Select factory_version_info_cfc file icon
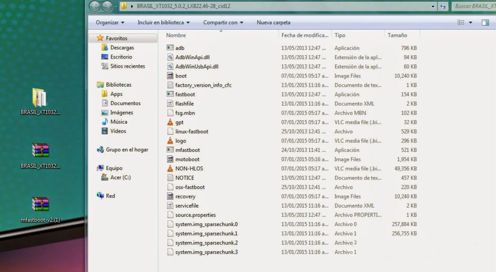 click(170, 85)
